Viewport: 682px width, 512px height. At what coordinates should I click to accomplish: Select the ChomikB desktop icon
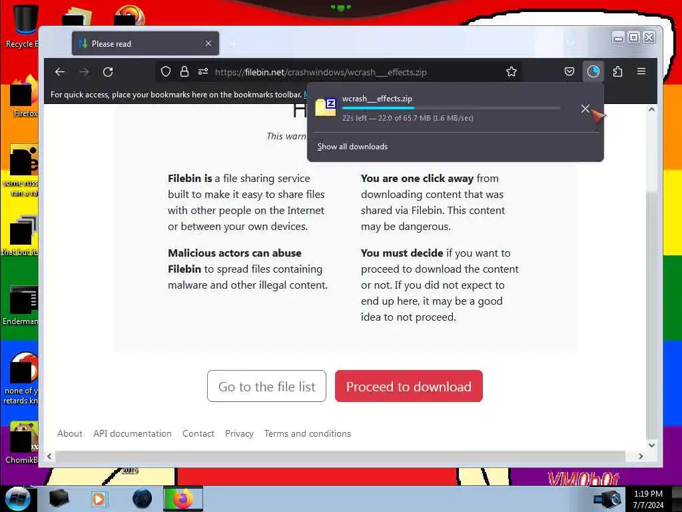coord(22,443)
